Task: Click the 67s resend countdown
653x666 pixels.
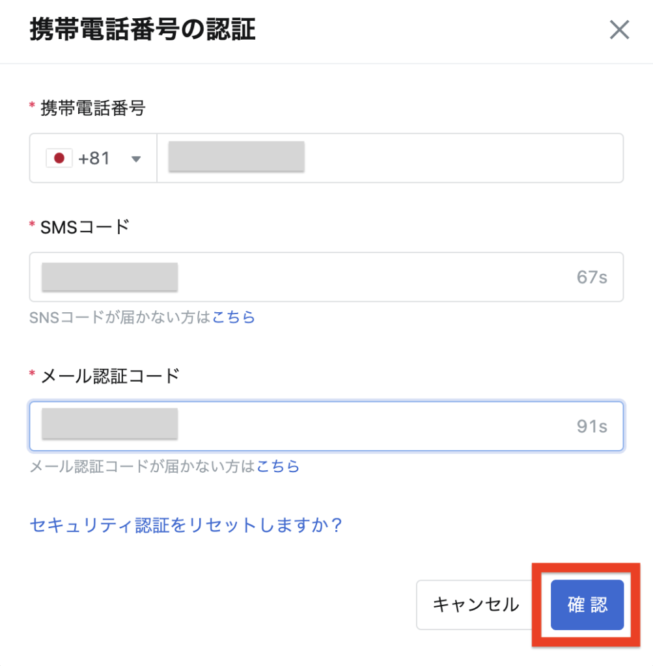Action: 592,277
